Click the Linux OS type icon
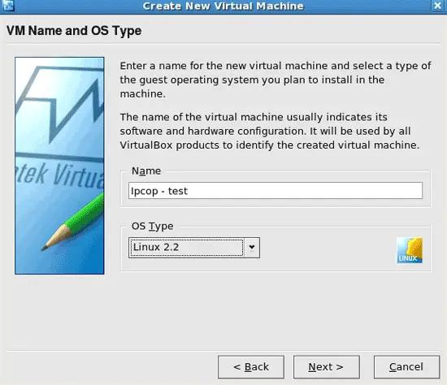 (410, 250)
